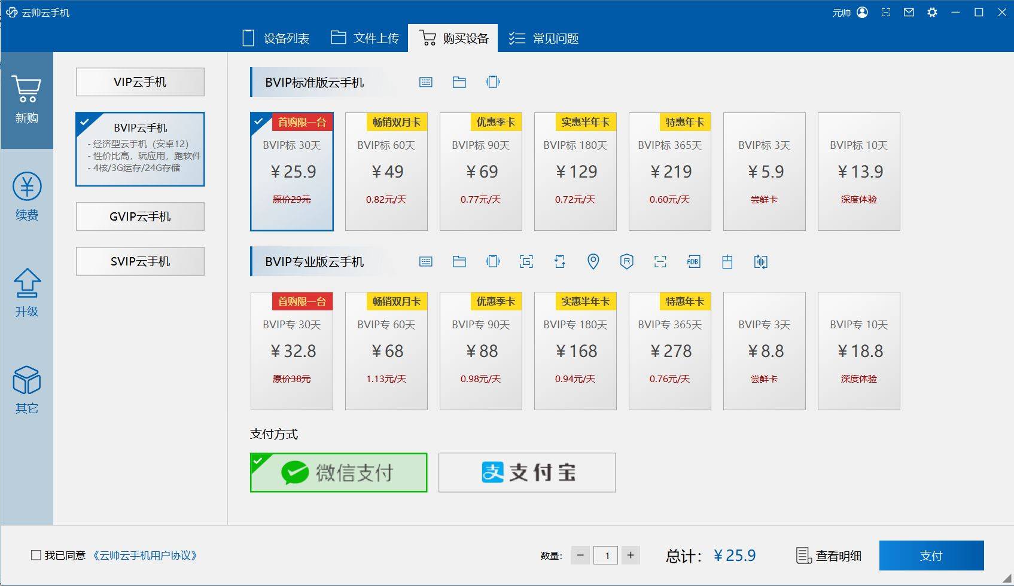The image size is (1014, 586).
Task: Open the mail messages icon
Action: [x=909, y=12]
